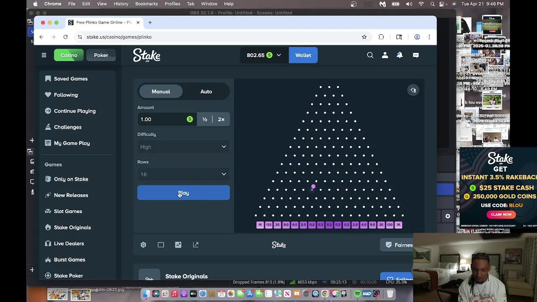Click the leftmost 1K multiplier bucket
The width and height of the screenshot is (537, 302).
[x=260, y=225]
